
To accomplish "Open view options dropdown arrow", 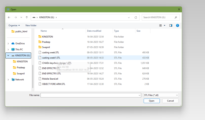I will [x=165, y=25].
